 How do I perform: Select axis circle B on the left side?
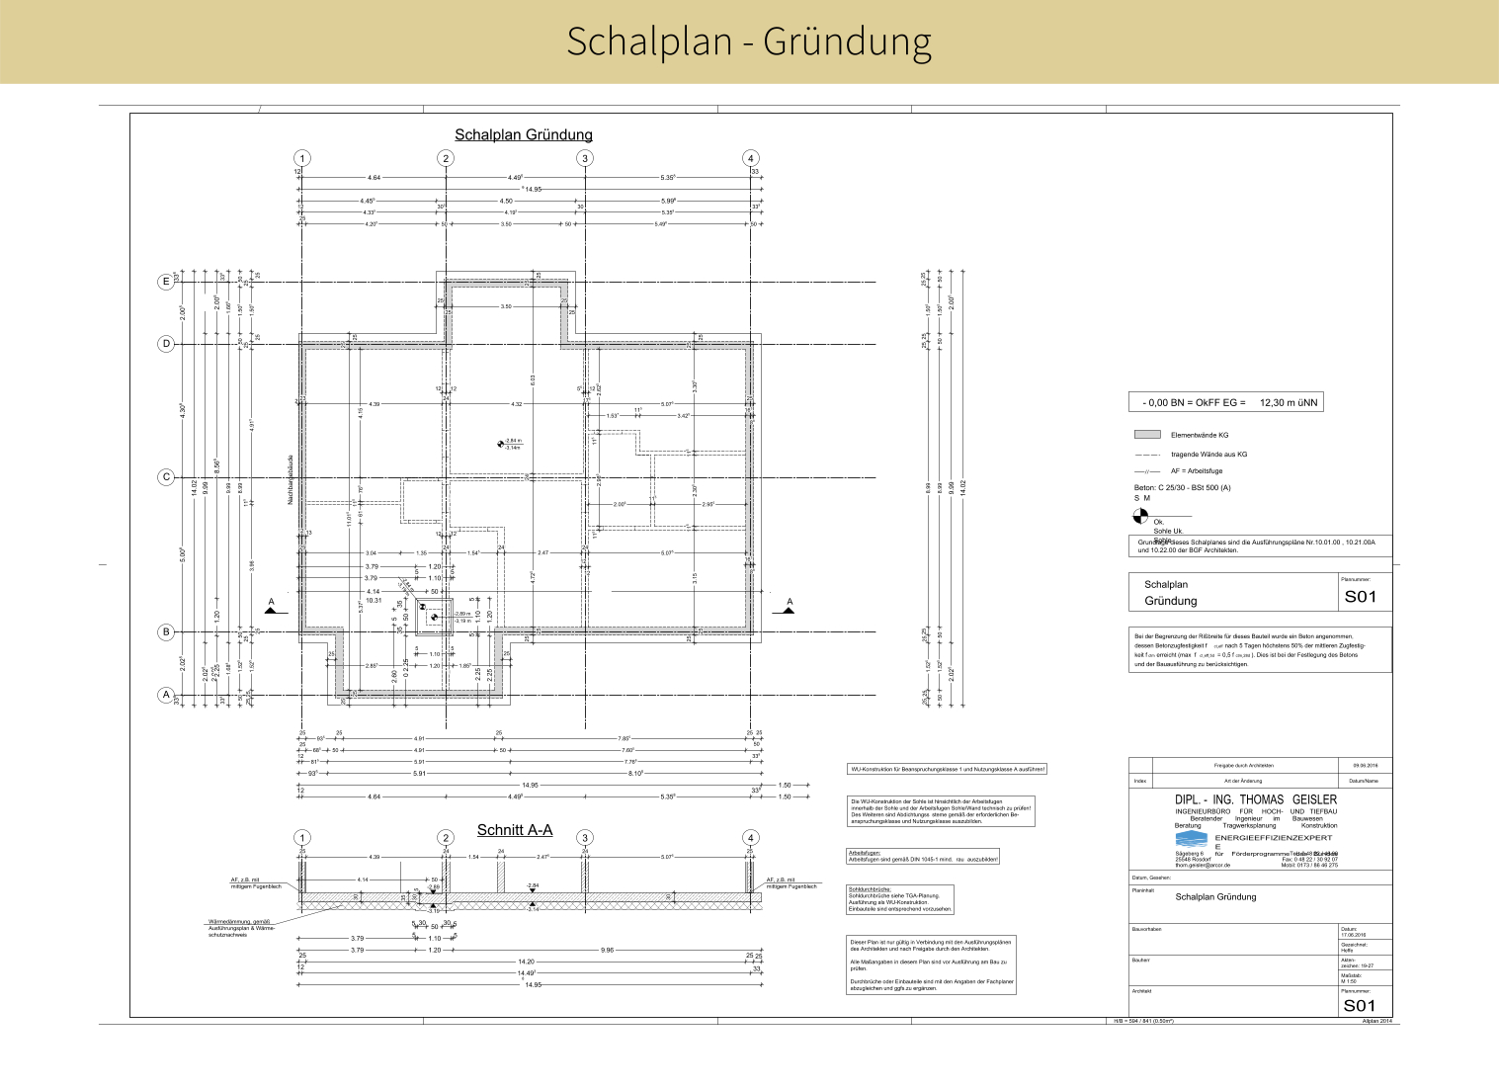pos(166,631)
